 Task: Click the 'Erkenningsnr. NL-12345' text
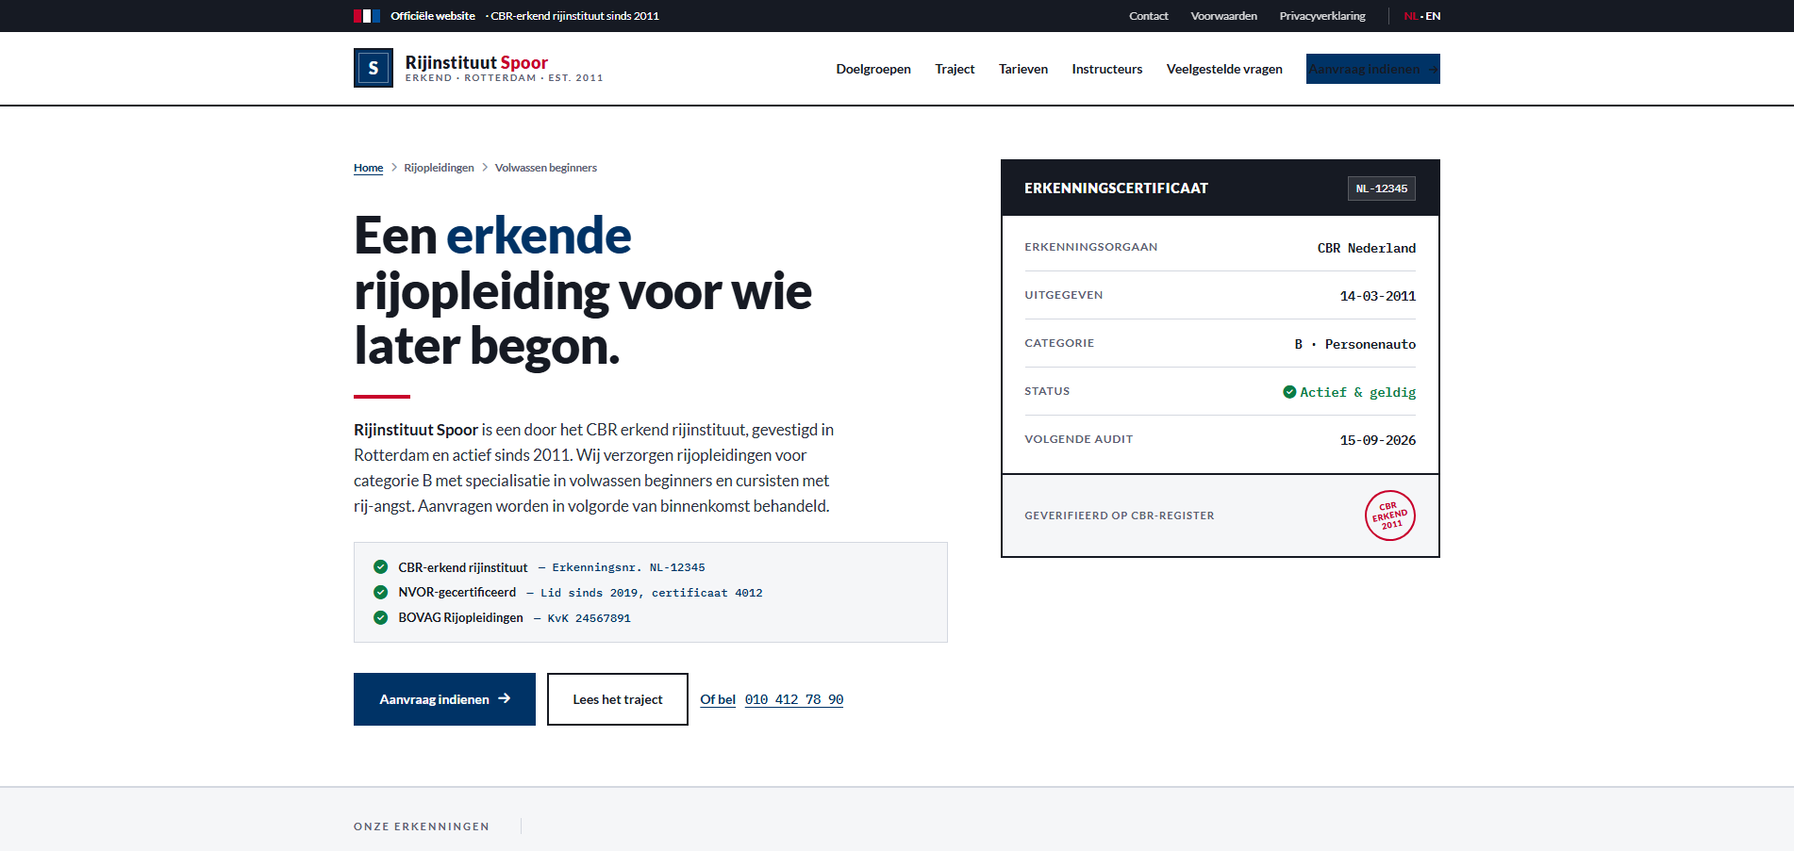(628, 567)
